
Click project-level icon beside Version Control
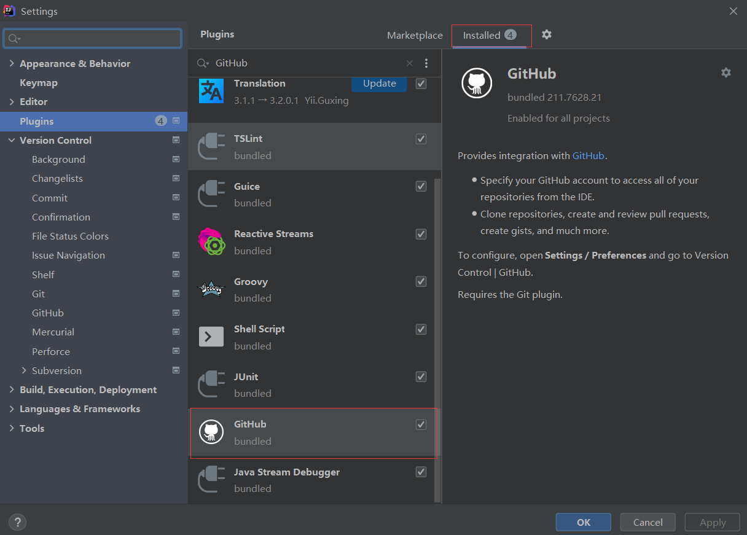click(x=176, y=140)
